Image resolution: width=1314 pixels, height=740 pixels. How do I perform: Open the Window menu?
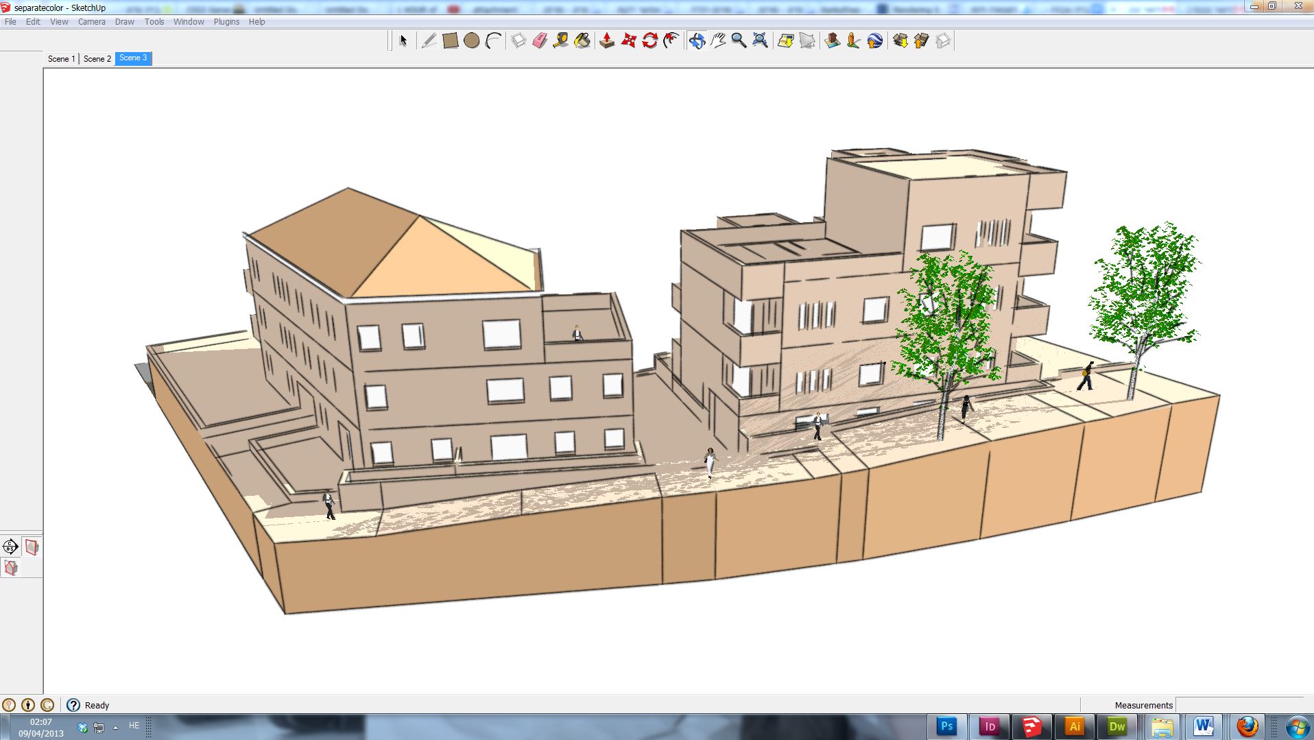coord(189,22)
